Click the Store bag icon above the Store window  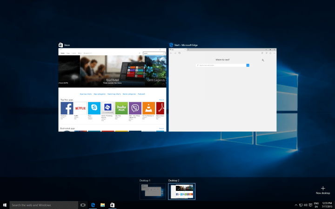[x=60, y=45]
